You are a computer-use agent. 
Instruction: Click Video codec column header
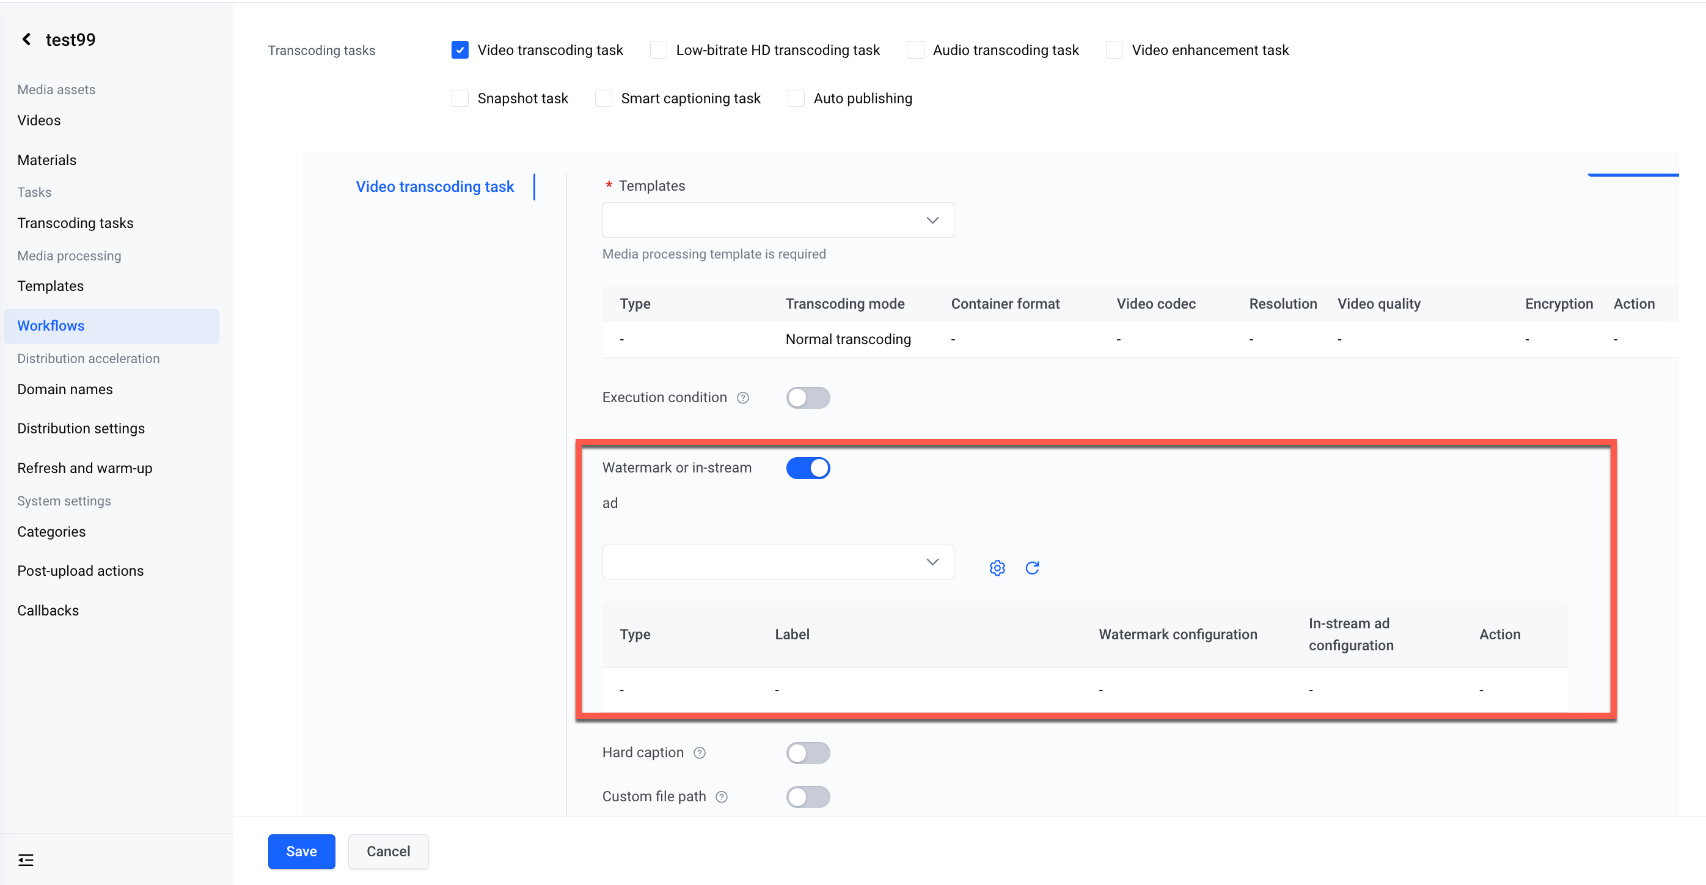[1155, 304]
